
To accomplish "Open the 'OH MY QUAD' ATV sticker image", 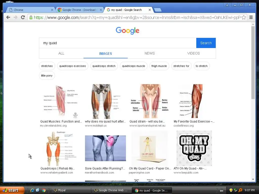I will (194, 148).
